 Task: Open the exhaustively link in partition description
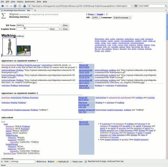click(114, 98)
